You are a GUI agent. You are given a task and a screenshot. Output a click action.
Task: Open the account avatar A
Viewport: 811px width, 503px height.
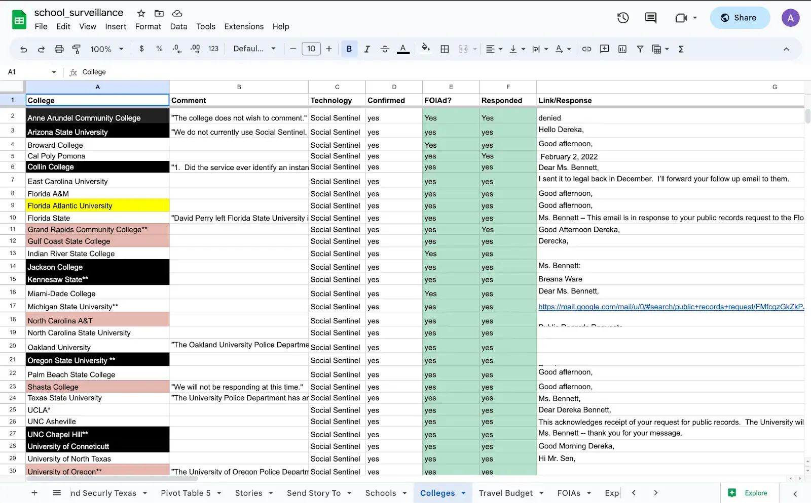coord(790,18)
